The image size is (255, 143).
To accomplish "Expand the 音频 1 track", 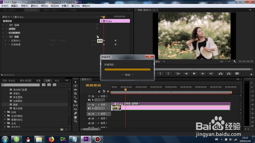I will coord(98,114).
